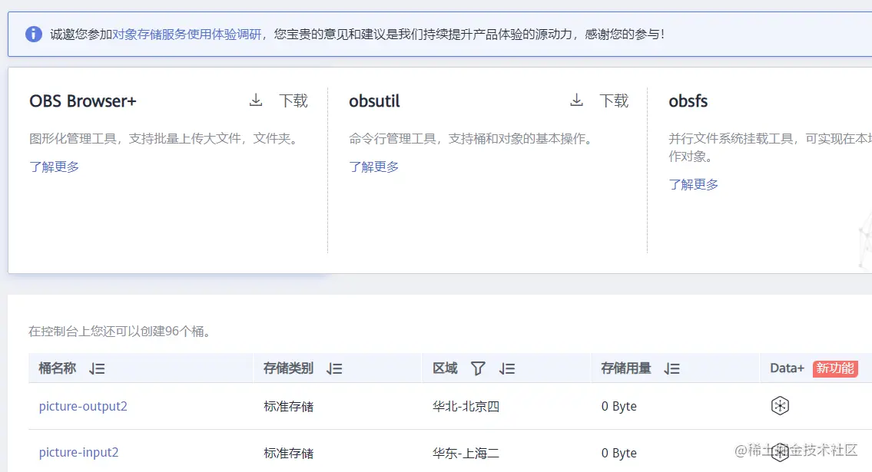872x472 pixels.
Task: Sort by 桶名称 column icon
Action: pyautogui.click(x=97, y=368)
